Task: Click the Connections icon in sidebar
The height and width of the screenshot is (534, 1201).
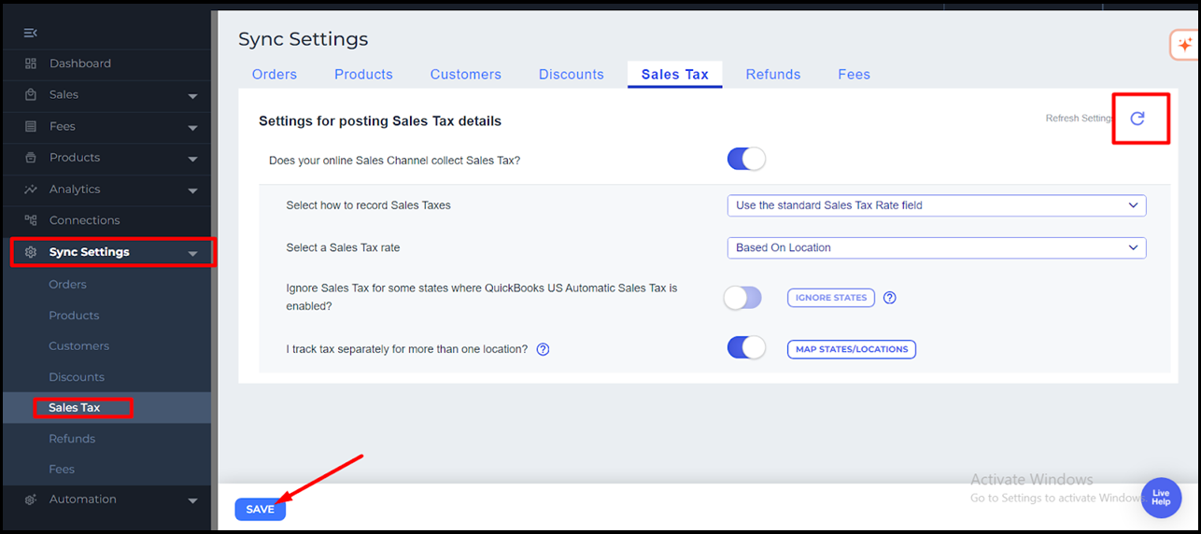Action: (x=31, y=220)
